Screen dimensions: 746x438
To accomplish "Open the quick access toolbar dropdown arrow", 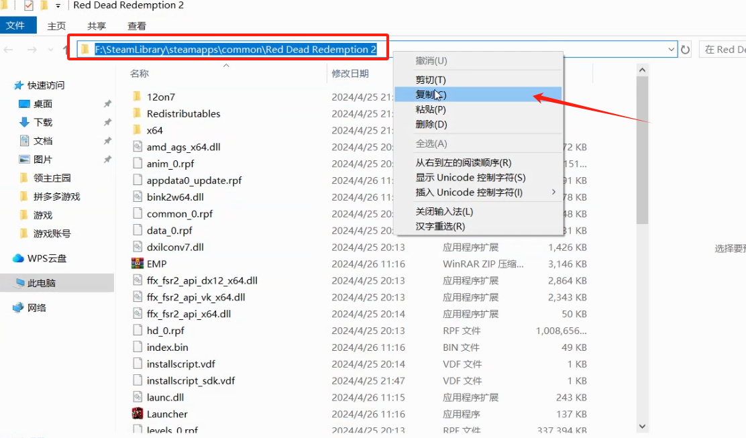I will click(58, 6).
